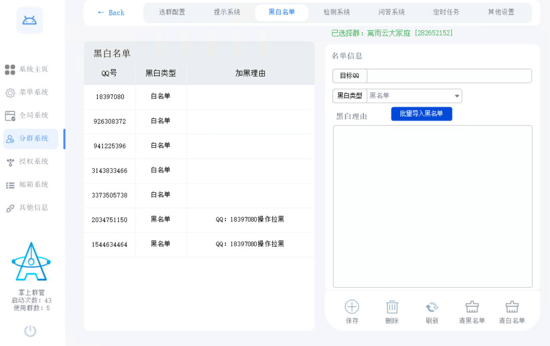Switch to the 黑白名单 tab
The image size is (550, 346).
[282, 12]
